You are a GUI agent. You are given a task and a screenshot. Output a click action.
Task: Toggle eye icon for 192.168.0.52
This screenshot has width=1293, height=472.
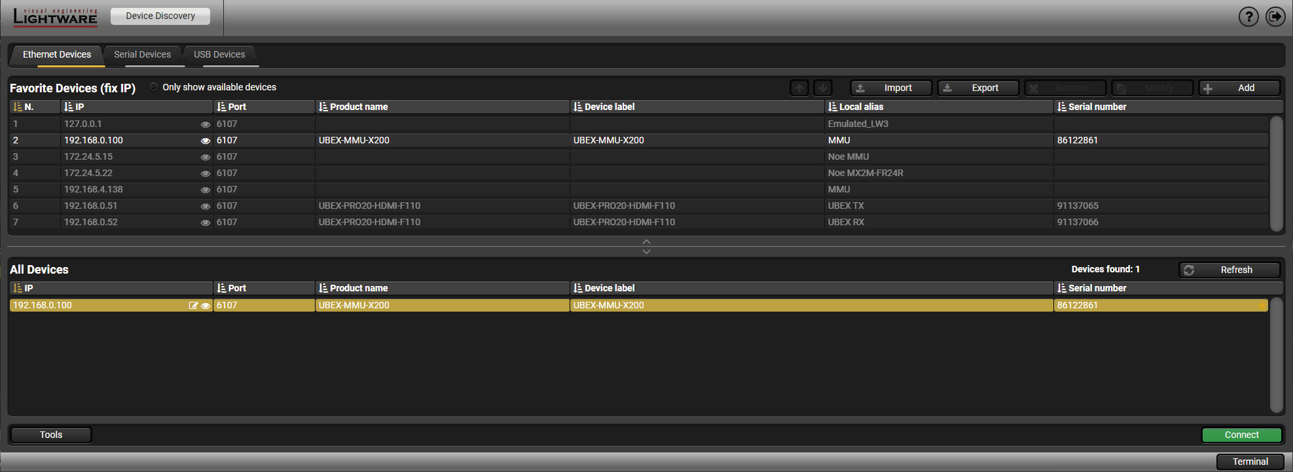[206, 223]
